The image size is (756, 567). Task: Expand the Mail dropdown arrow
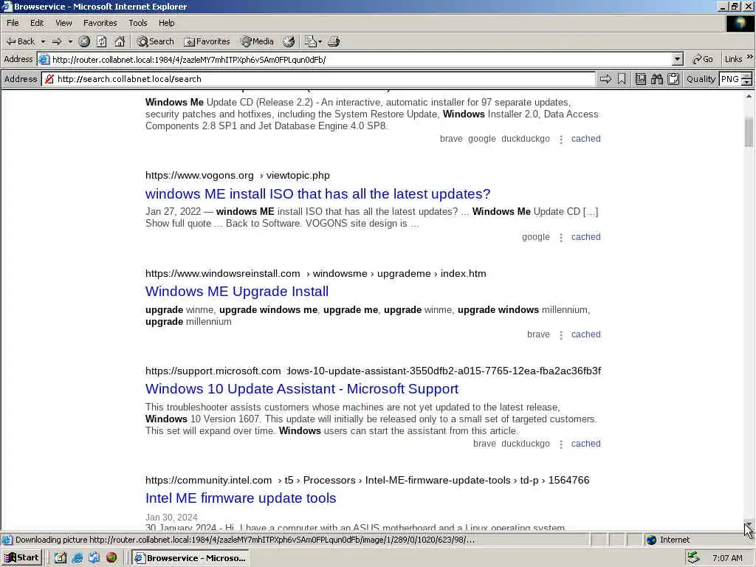click(x=320, y=41)
